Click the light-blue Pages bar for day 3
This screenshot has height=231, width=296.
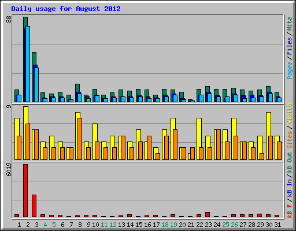tap(36, 85)
